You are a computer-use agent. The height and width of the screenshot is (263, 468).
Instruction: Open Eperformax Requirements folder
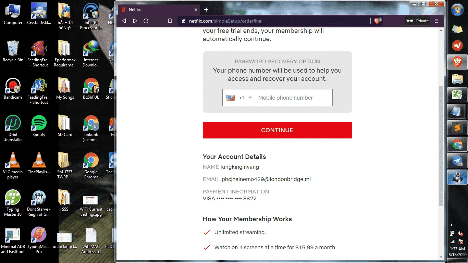pyautogui.click(x=65, y=54)
